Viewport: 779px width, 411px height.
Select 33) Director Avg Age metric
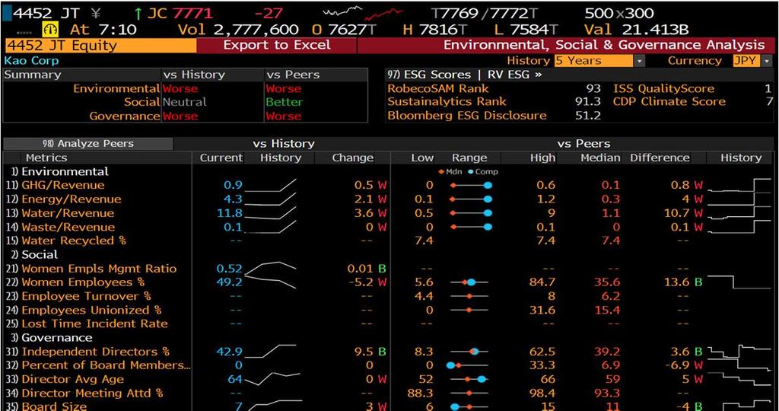click(x=65, y=379)
